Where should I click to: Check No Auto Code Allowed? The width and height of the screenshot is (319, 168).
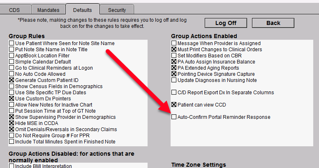click(x=12, y=74)
